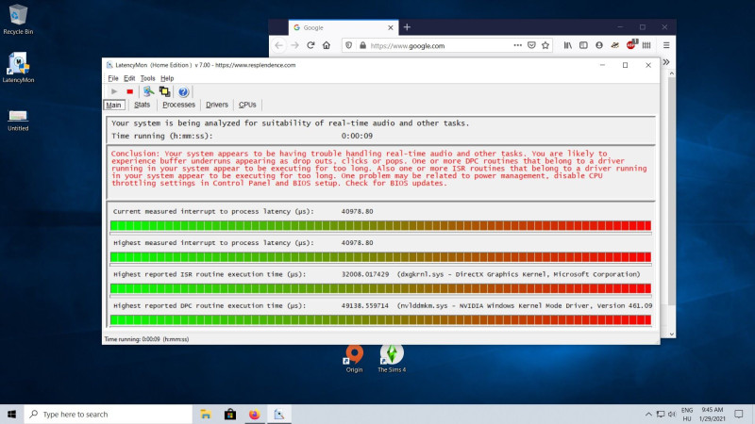This screenshot has width=755, height=424.
Task: Click the overlapping windows toolbar icon
Action: tap(164, 91)
